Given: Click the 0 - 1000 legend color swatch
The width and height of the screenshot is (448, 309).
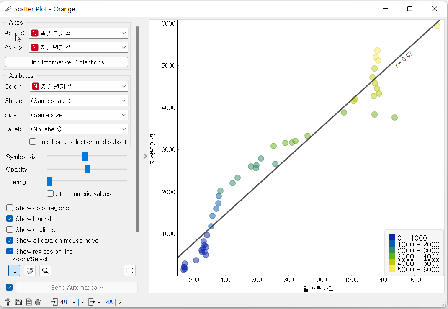Looking at the screenshot, I should pyautogui.click(x=392, y=237).
